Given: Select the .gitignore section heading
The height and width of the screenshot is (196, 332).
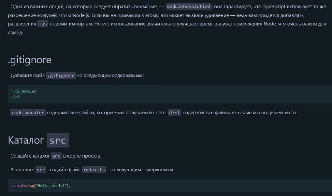Looking at the screenshot, I should (x=29, y=60).
